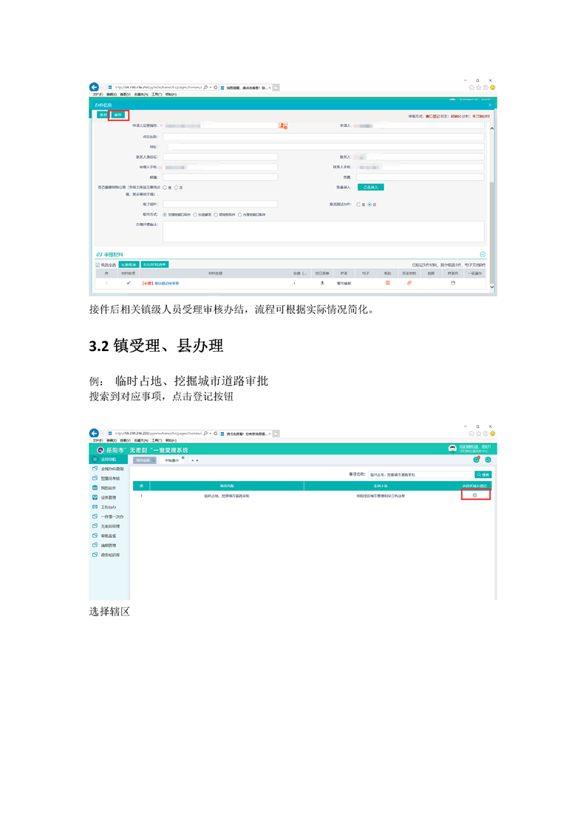Click the red 纸质 icon in materials row
This screenshot has width=586, height=829.
tap(388, 283)
